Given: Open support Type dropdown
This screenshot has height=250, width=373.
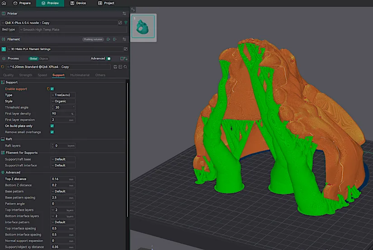Looking at the screenshot, I should tap(63, 95).
